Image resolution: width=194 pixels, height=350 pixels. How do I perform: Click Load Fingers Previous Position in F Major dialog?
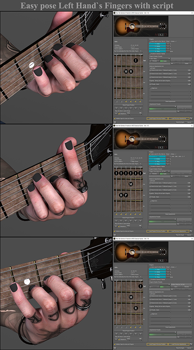[157, 231]
